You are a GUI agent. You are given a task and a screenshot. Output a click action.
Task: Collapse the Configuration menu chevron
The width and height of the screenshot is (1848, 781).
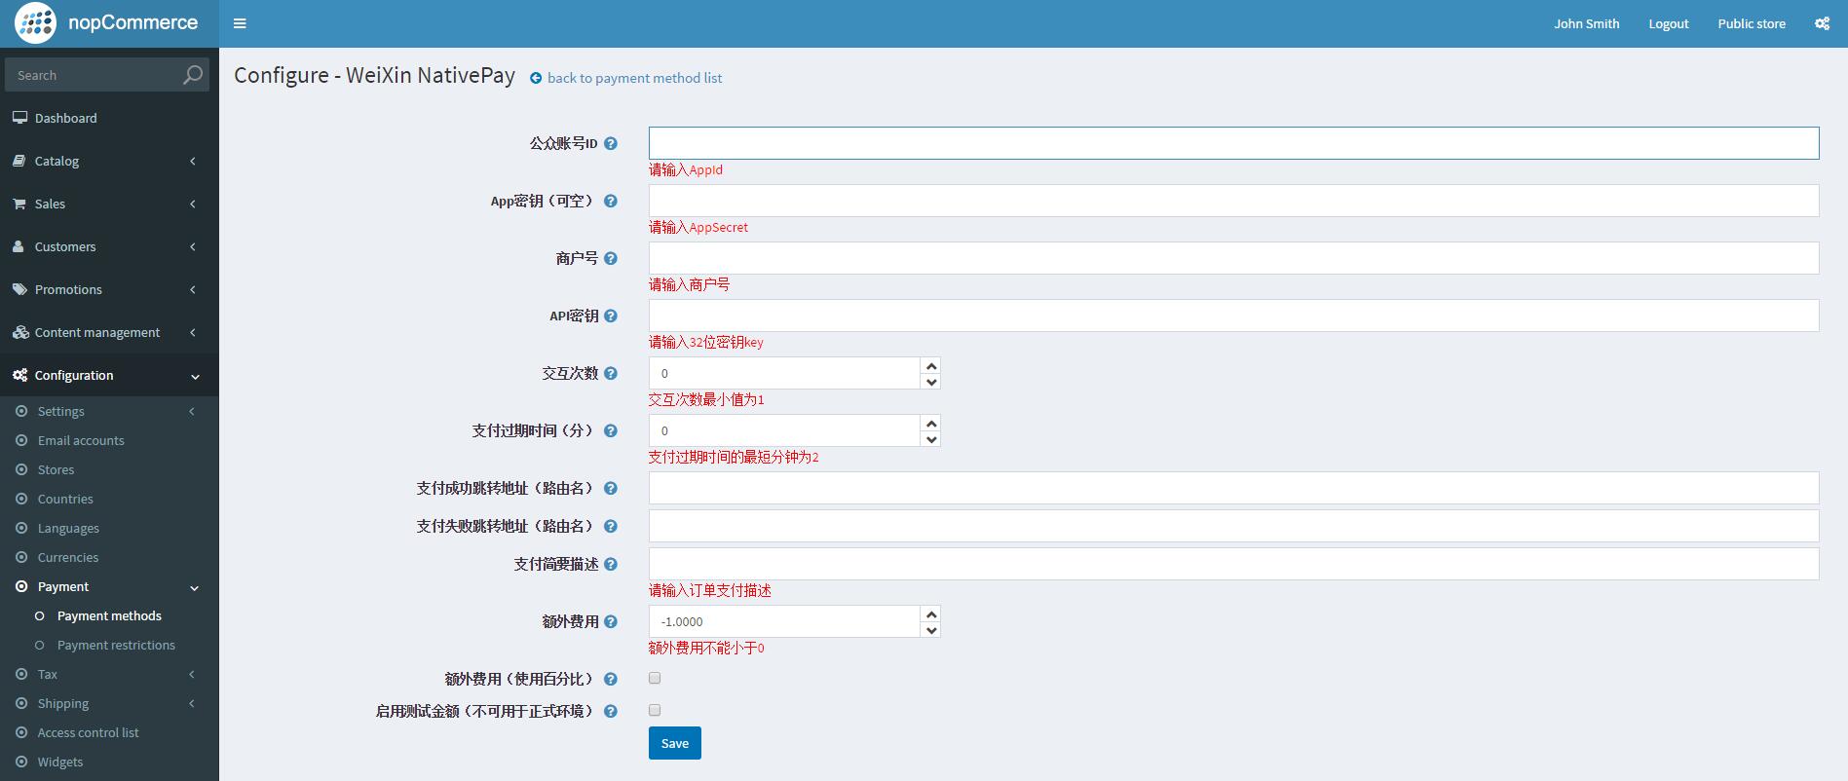(195, 377)
